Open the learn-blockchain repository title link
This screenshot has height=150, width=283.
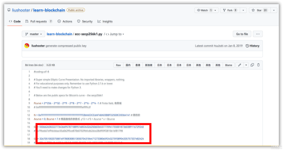coord(49,10)
